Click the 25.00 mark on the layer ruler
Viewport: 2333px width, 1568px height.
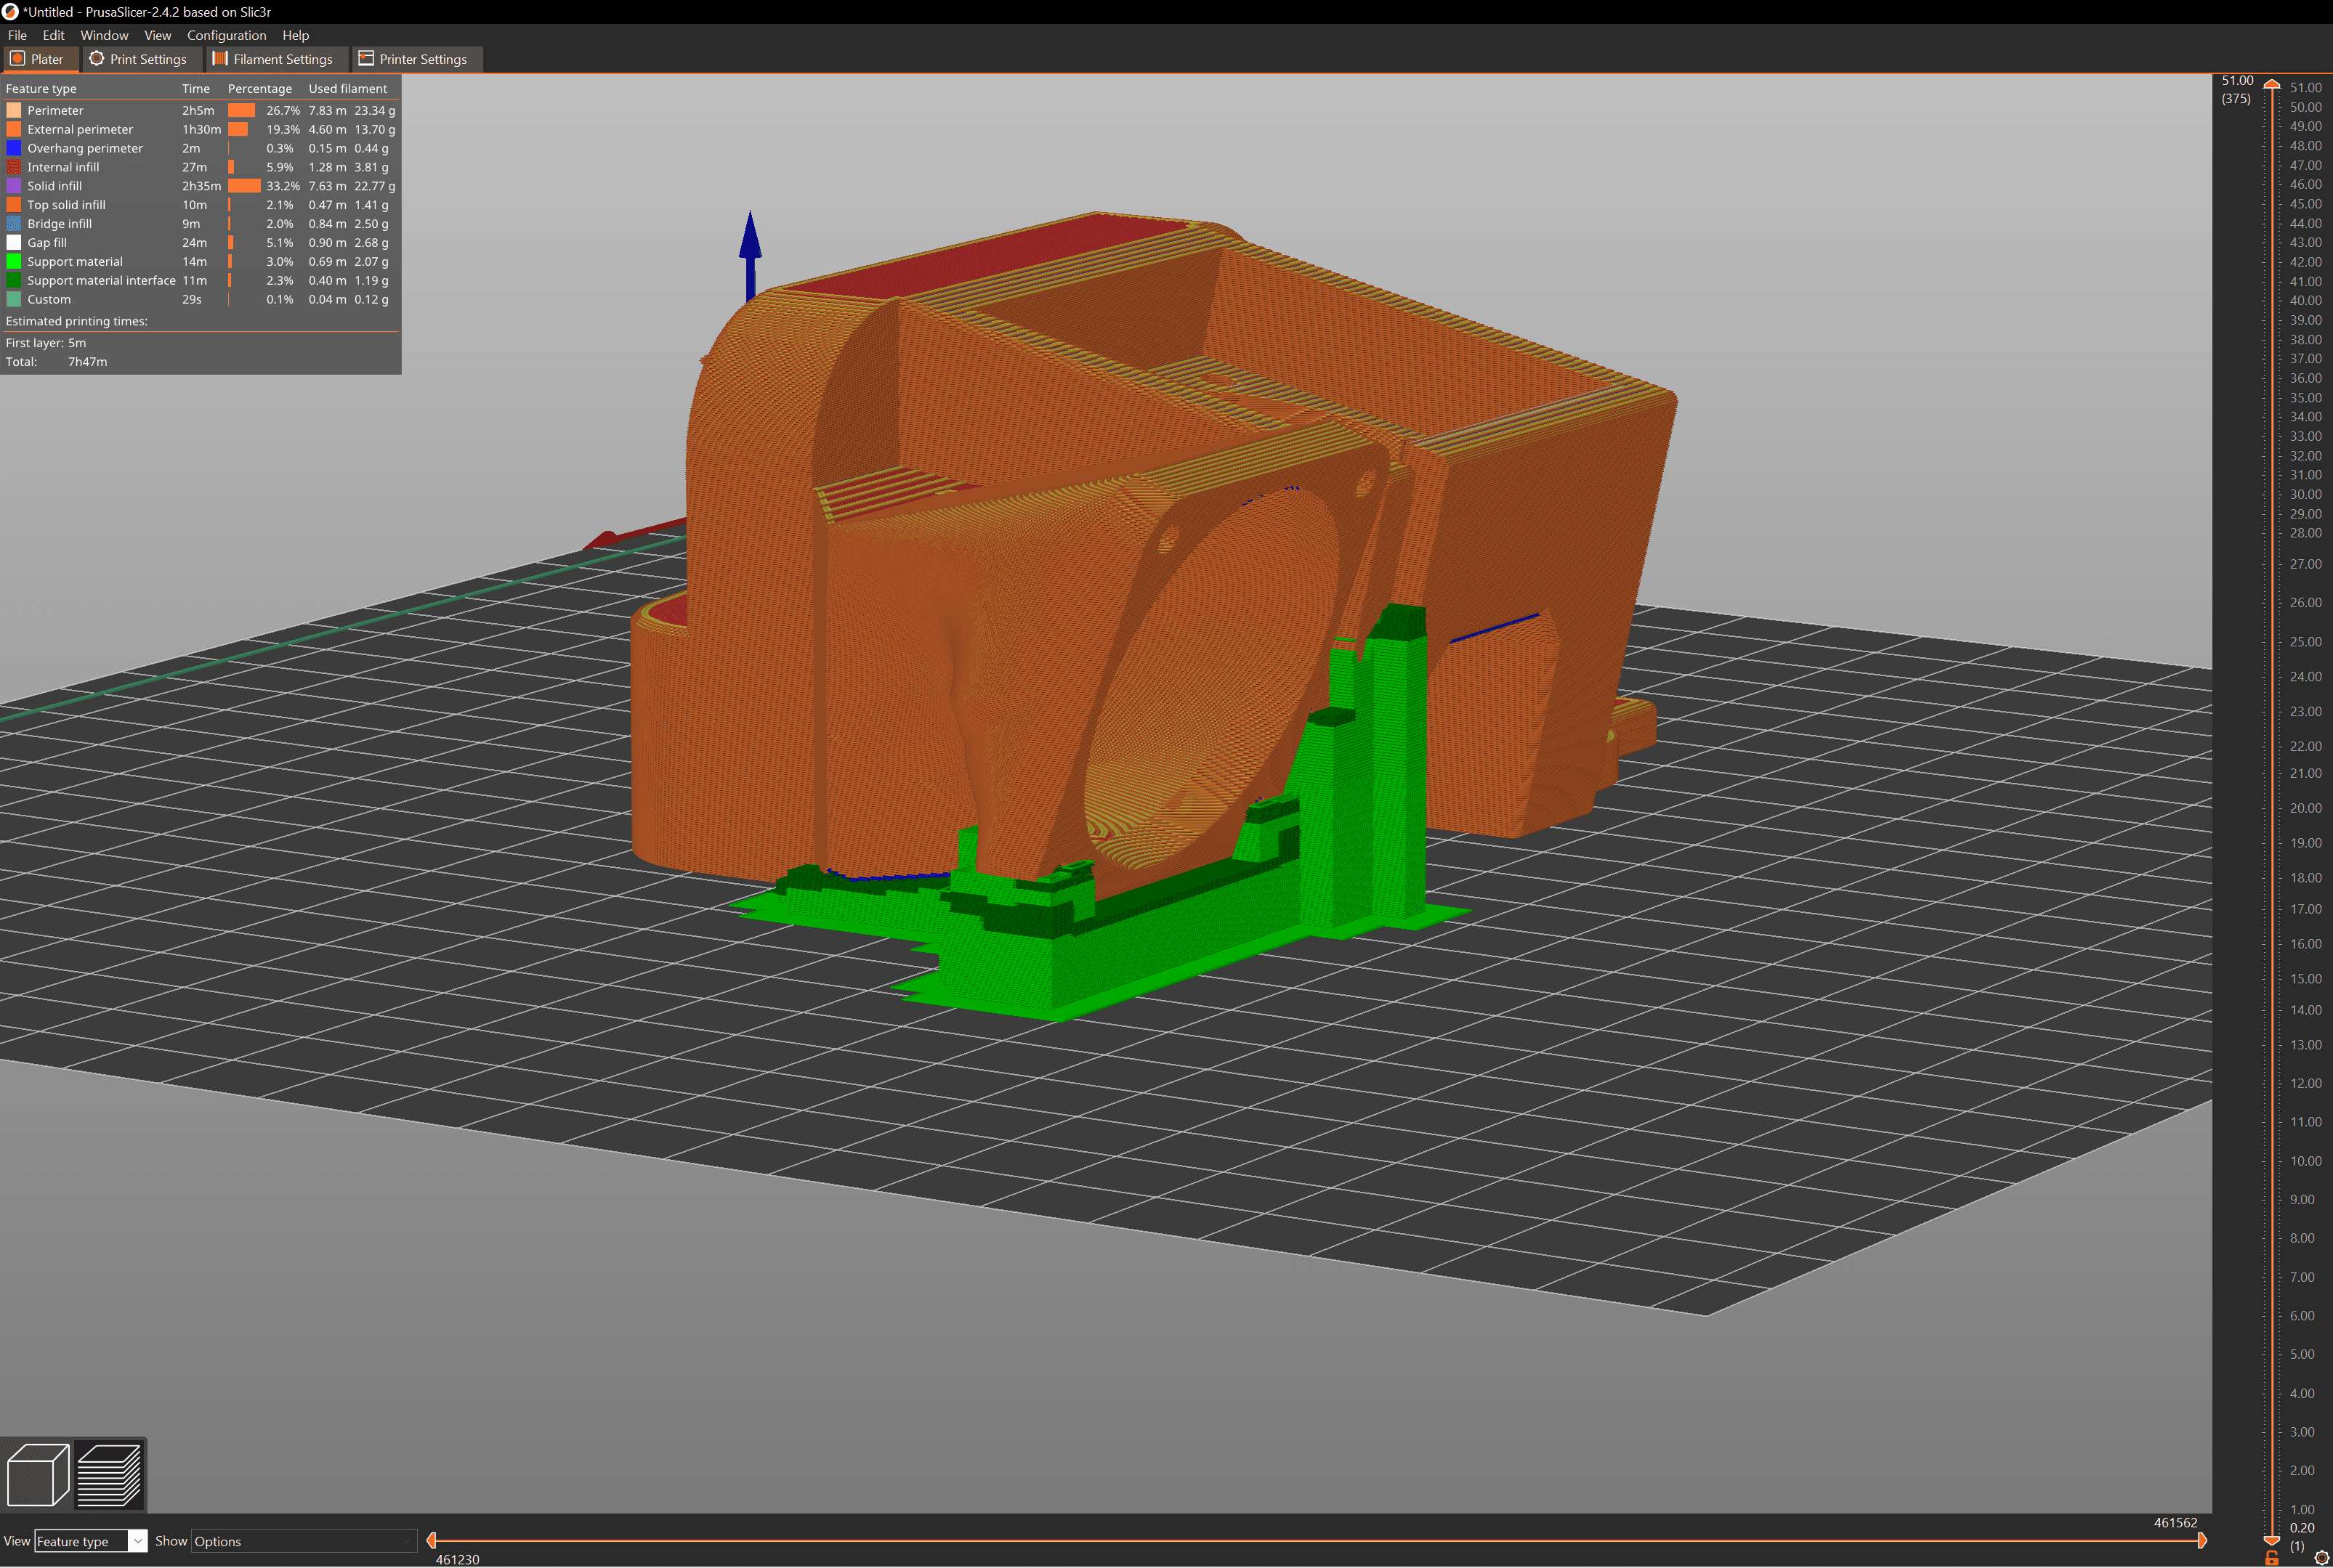tap(2305, 642)
